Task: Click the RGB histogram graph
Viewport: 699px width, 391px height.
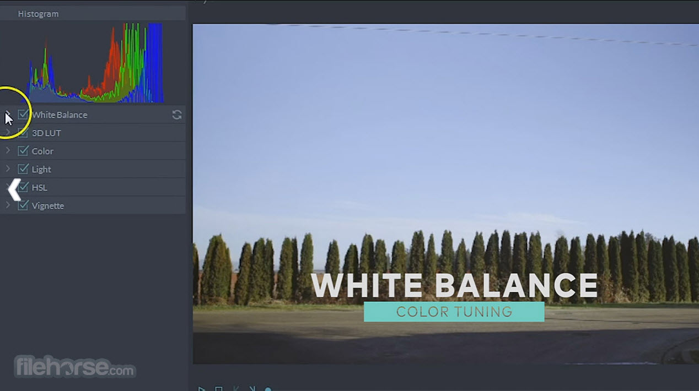Action: point(95,63)
